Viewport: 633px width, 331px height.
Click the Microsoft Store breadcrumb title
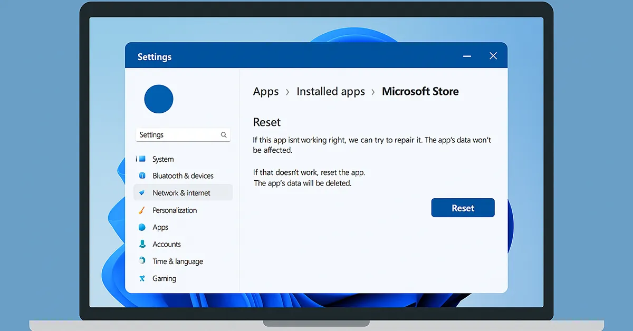coord(420,91)
